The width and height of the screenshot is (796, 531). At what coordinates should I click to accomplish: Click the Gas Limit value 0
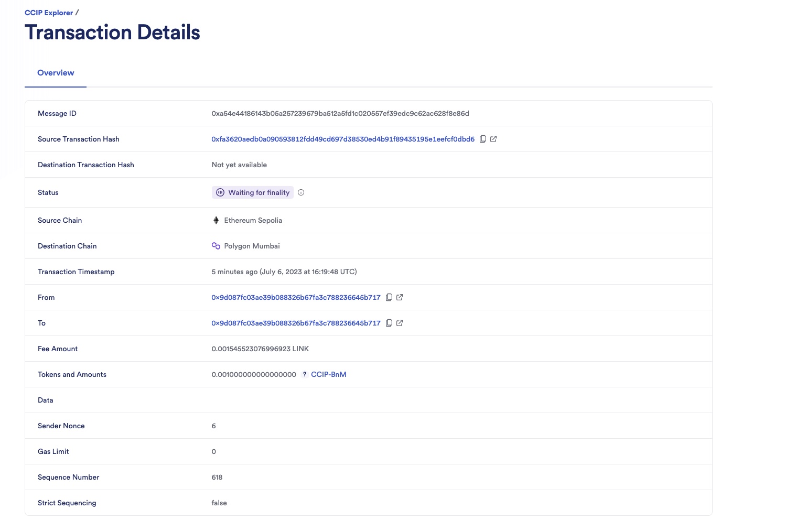[213, 451]
